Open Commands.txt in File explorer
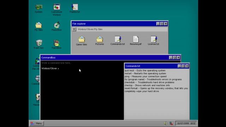 (x=118, y=41)
